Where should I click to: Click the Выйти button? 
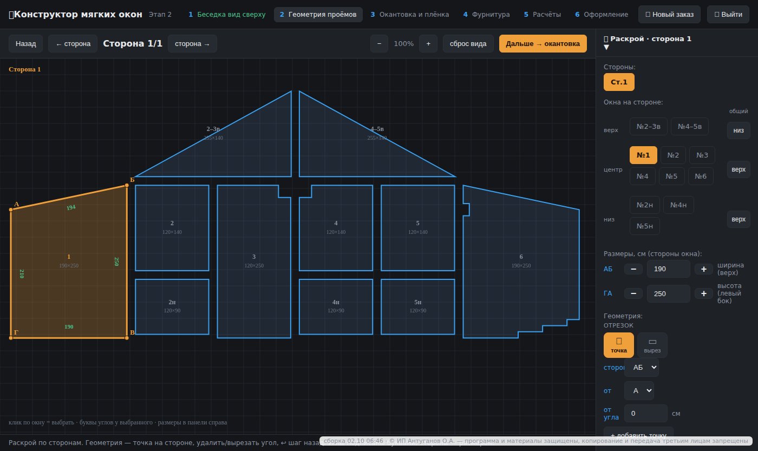coord(728,15)
